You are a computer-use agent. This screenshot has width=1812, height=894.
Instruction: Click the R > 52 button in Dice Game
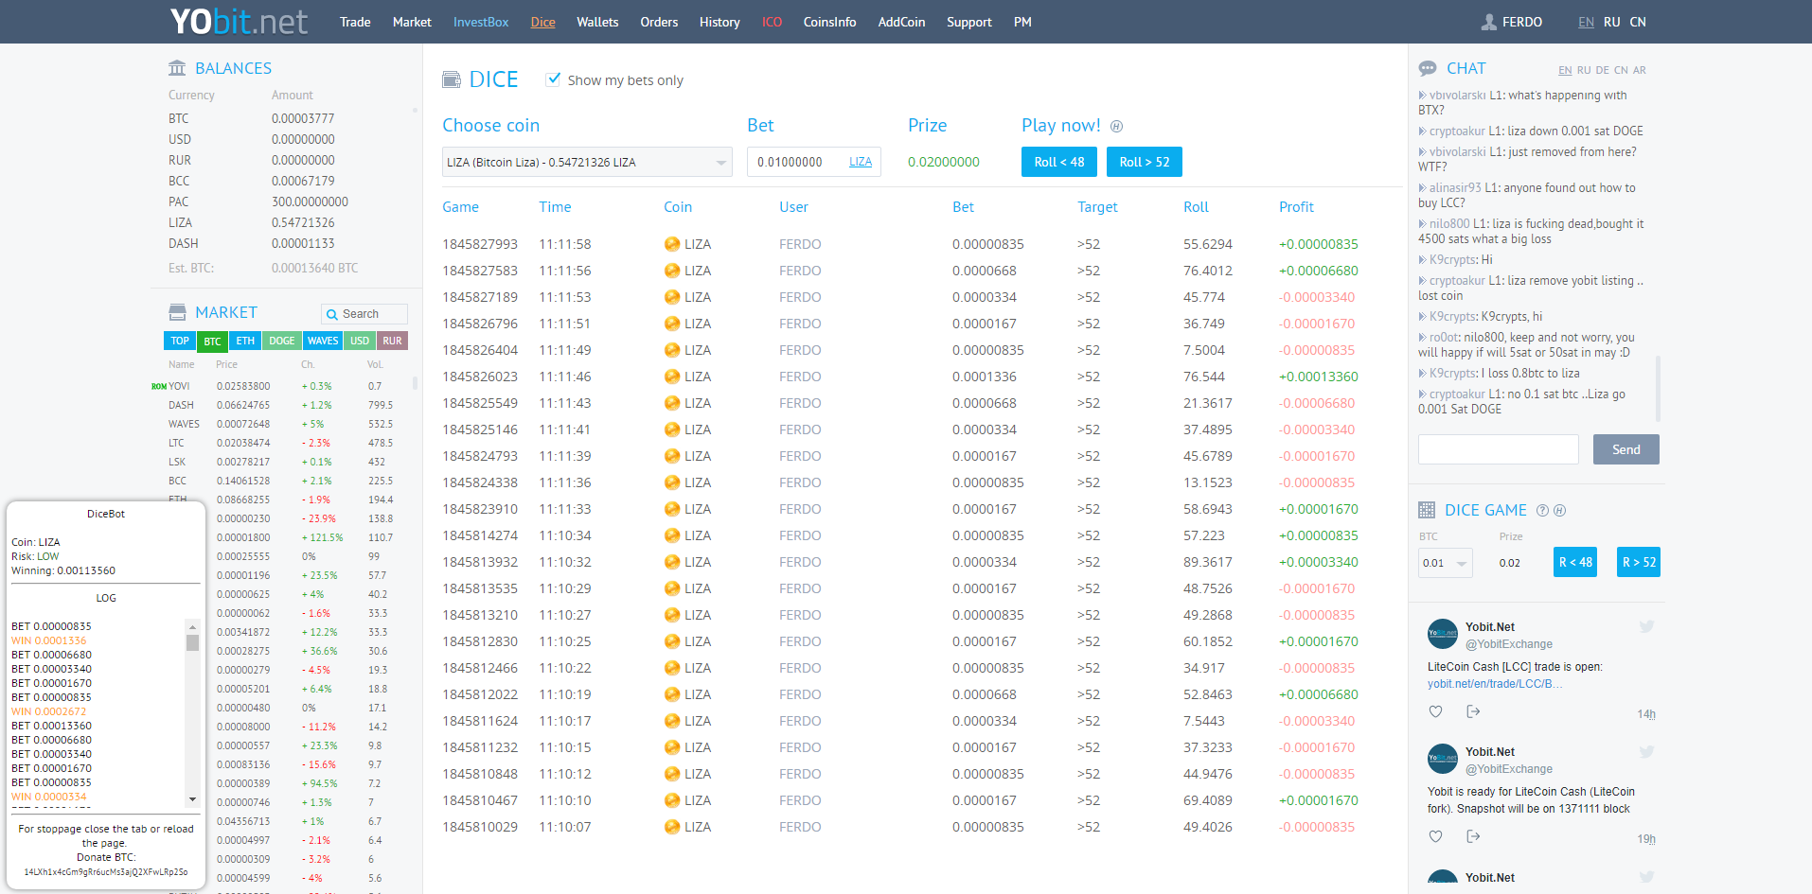(x=1639, y=562)
